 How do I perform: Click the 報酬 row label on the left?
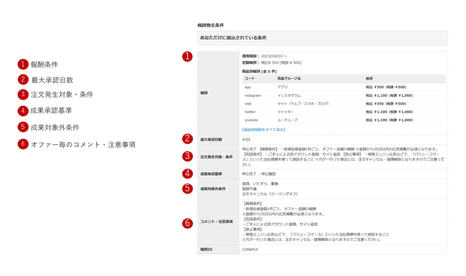pos(204,93)
